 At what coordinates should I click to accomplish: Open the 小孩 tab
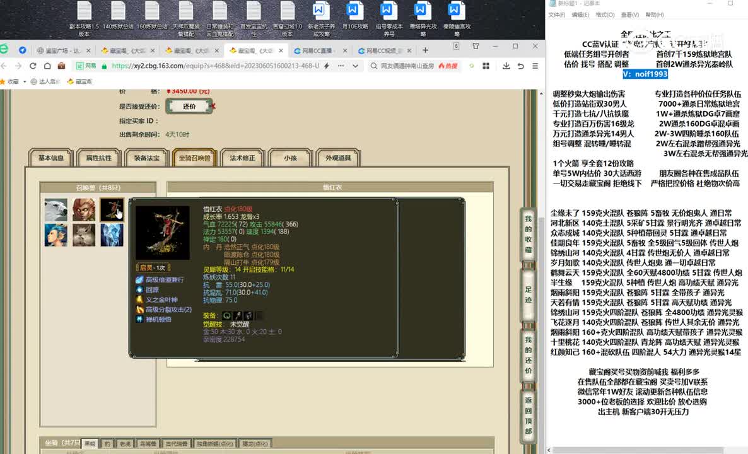pos(290,158)
